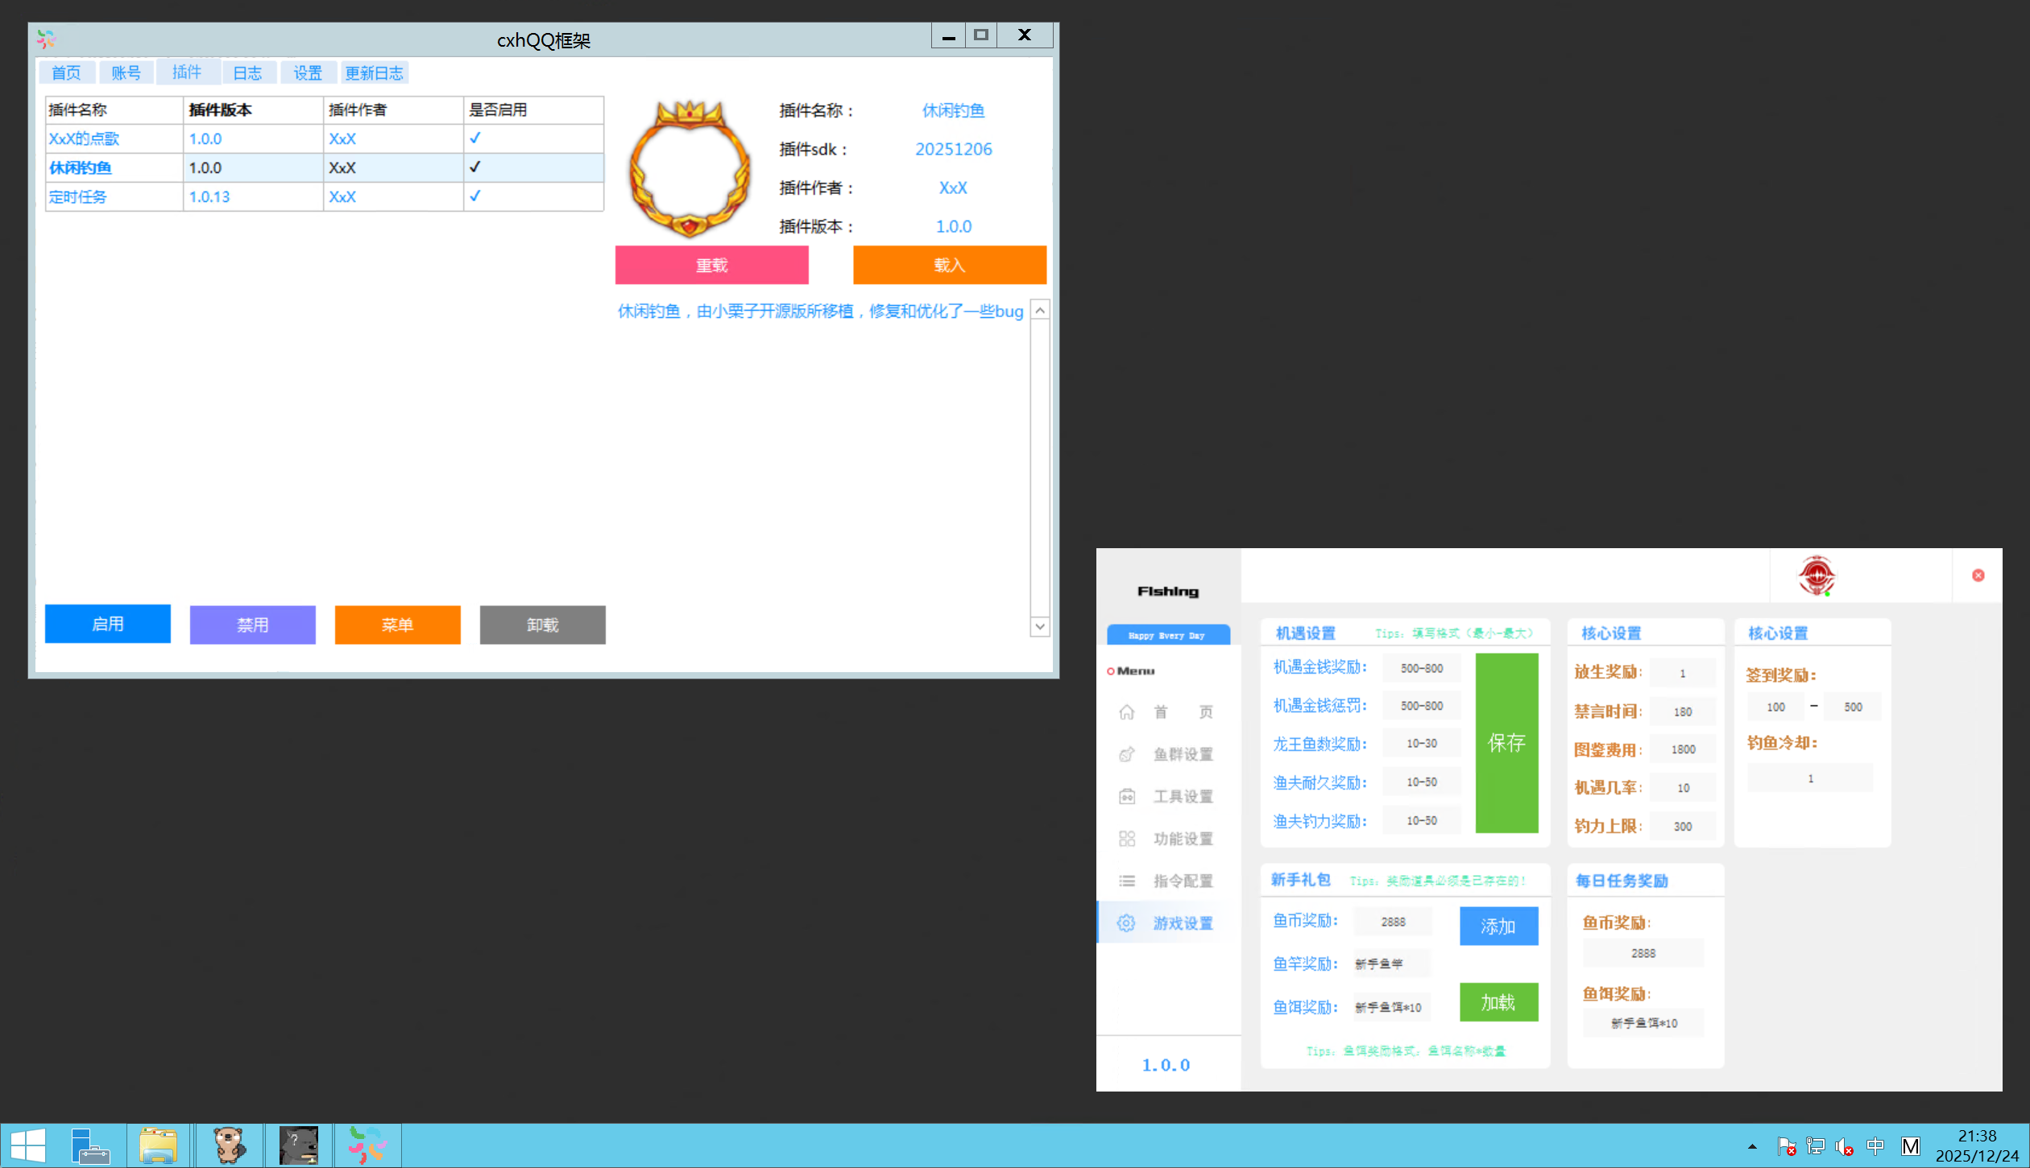Click the 指令配置 list icon
This screenshot has height=1168, width=2030.
pyautogui.click(x=1126, y=881)
